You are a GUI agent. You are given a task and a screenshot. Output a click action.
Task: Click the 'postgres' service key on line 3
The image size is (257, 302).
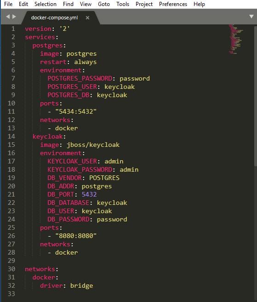(x=48, y=46)
